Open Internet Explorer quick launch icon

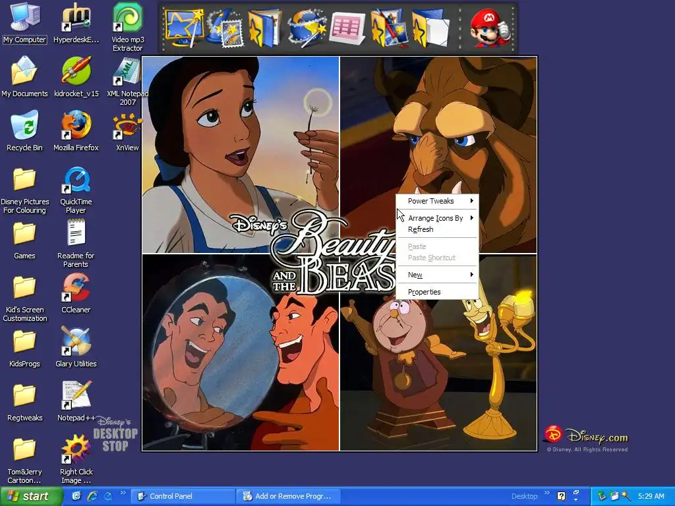[92, 496]
